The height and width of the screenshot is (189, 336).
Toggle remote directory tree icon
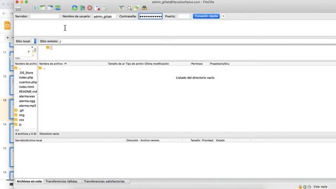click(x=50, y=8)
